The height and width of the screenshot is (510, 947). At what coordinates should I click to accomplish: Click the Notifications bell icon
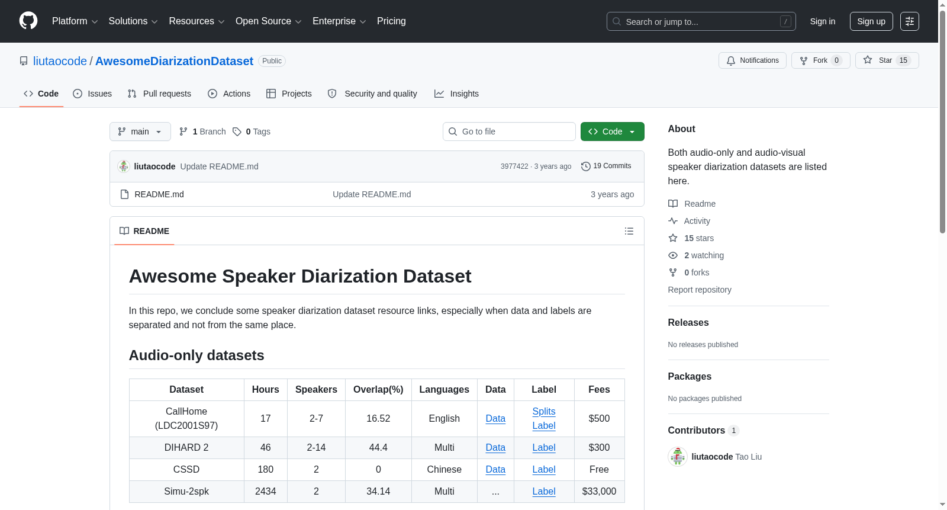(x=731, y=60)
